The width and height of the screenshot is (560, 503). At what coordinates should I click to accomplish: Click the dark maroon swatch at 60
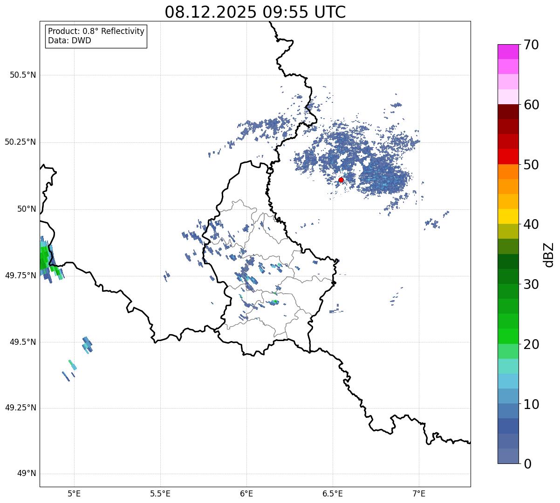click(x=508, y=112)
